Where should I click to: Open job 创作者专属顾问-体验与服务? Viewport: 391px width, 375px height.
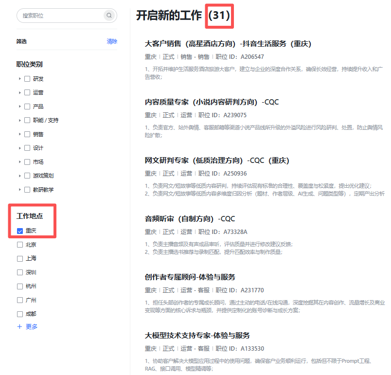point(190,277)
